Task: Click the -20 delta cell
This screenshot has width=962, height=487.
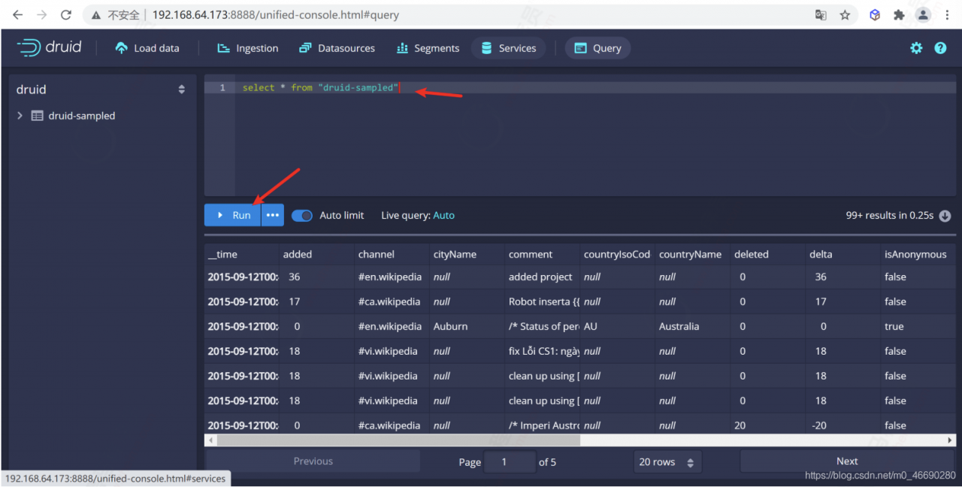Action: (x=843, y=425)
